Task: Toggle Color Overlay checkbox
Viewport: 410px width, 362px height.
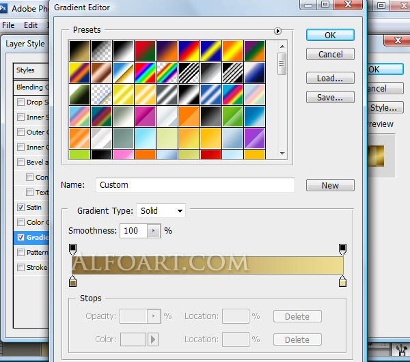Action: (20, 223)
